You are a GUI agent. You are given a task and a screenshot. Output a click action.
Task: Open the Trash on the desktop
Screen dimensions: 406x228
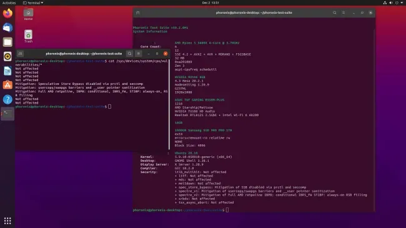click(x=28, y=36)
